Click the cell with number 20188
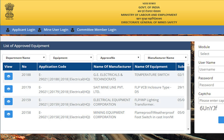 click(26, 75)
